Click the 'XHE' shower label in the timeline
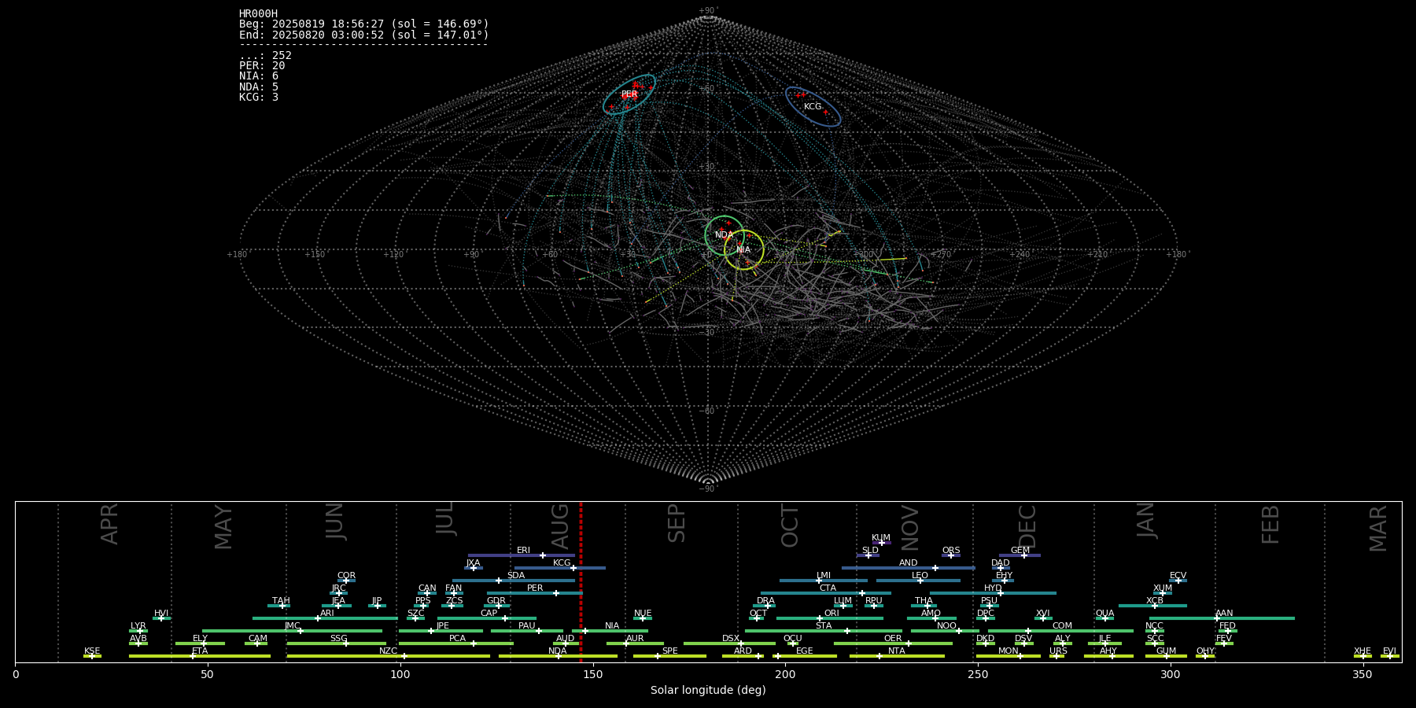The height and width of the screenshot is (708, 1416). 1363,651
